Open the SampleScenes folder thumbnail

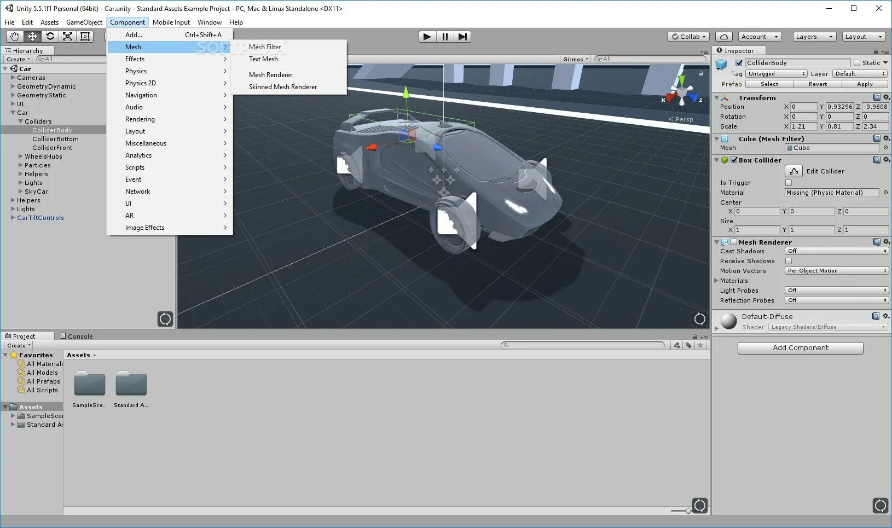pos(90,384)
